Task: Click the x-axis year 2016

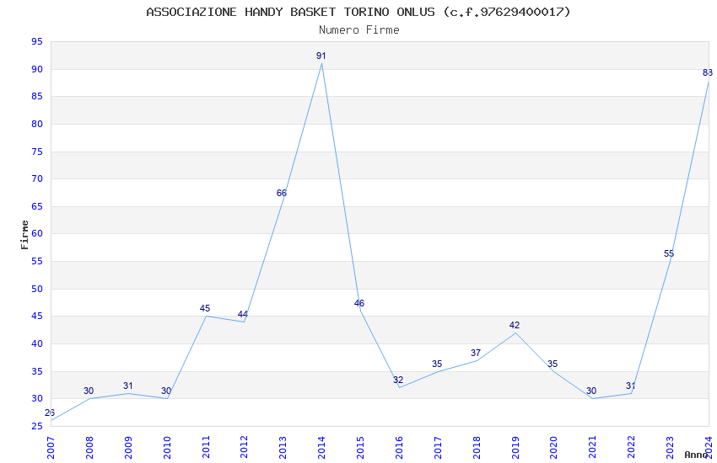Action: click(x=399, y=448)
